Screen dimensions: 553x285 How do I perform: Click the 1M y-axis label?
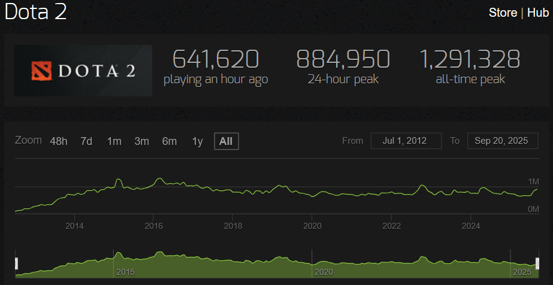tap(534, 182)
